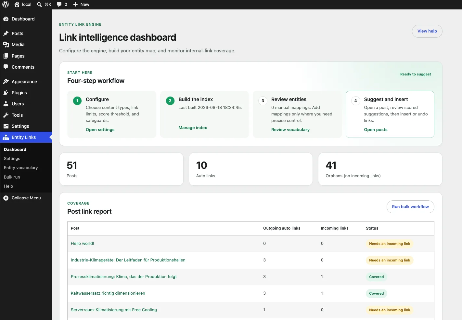Click the Comments icon in sidebar
The height and width of the screenshot is (320, 462).
click(x=6, y=67)
